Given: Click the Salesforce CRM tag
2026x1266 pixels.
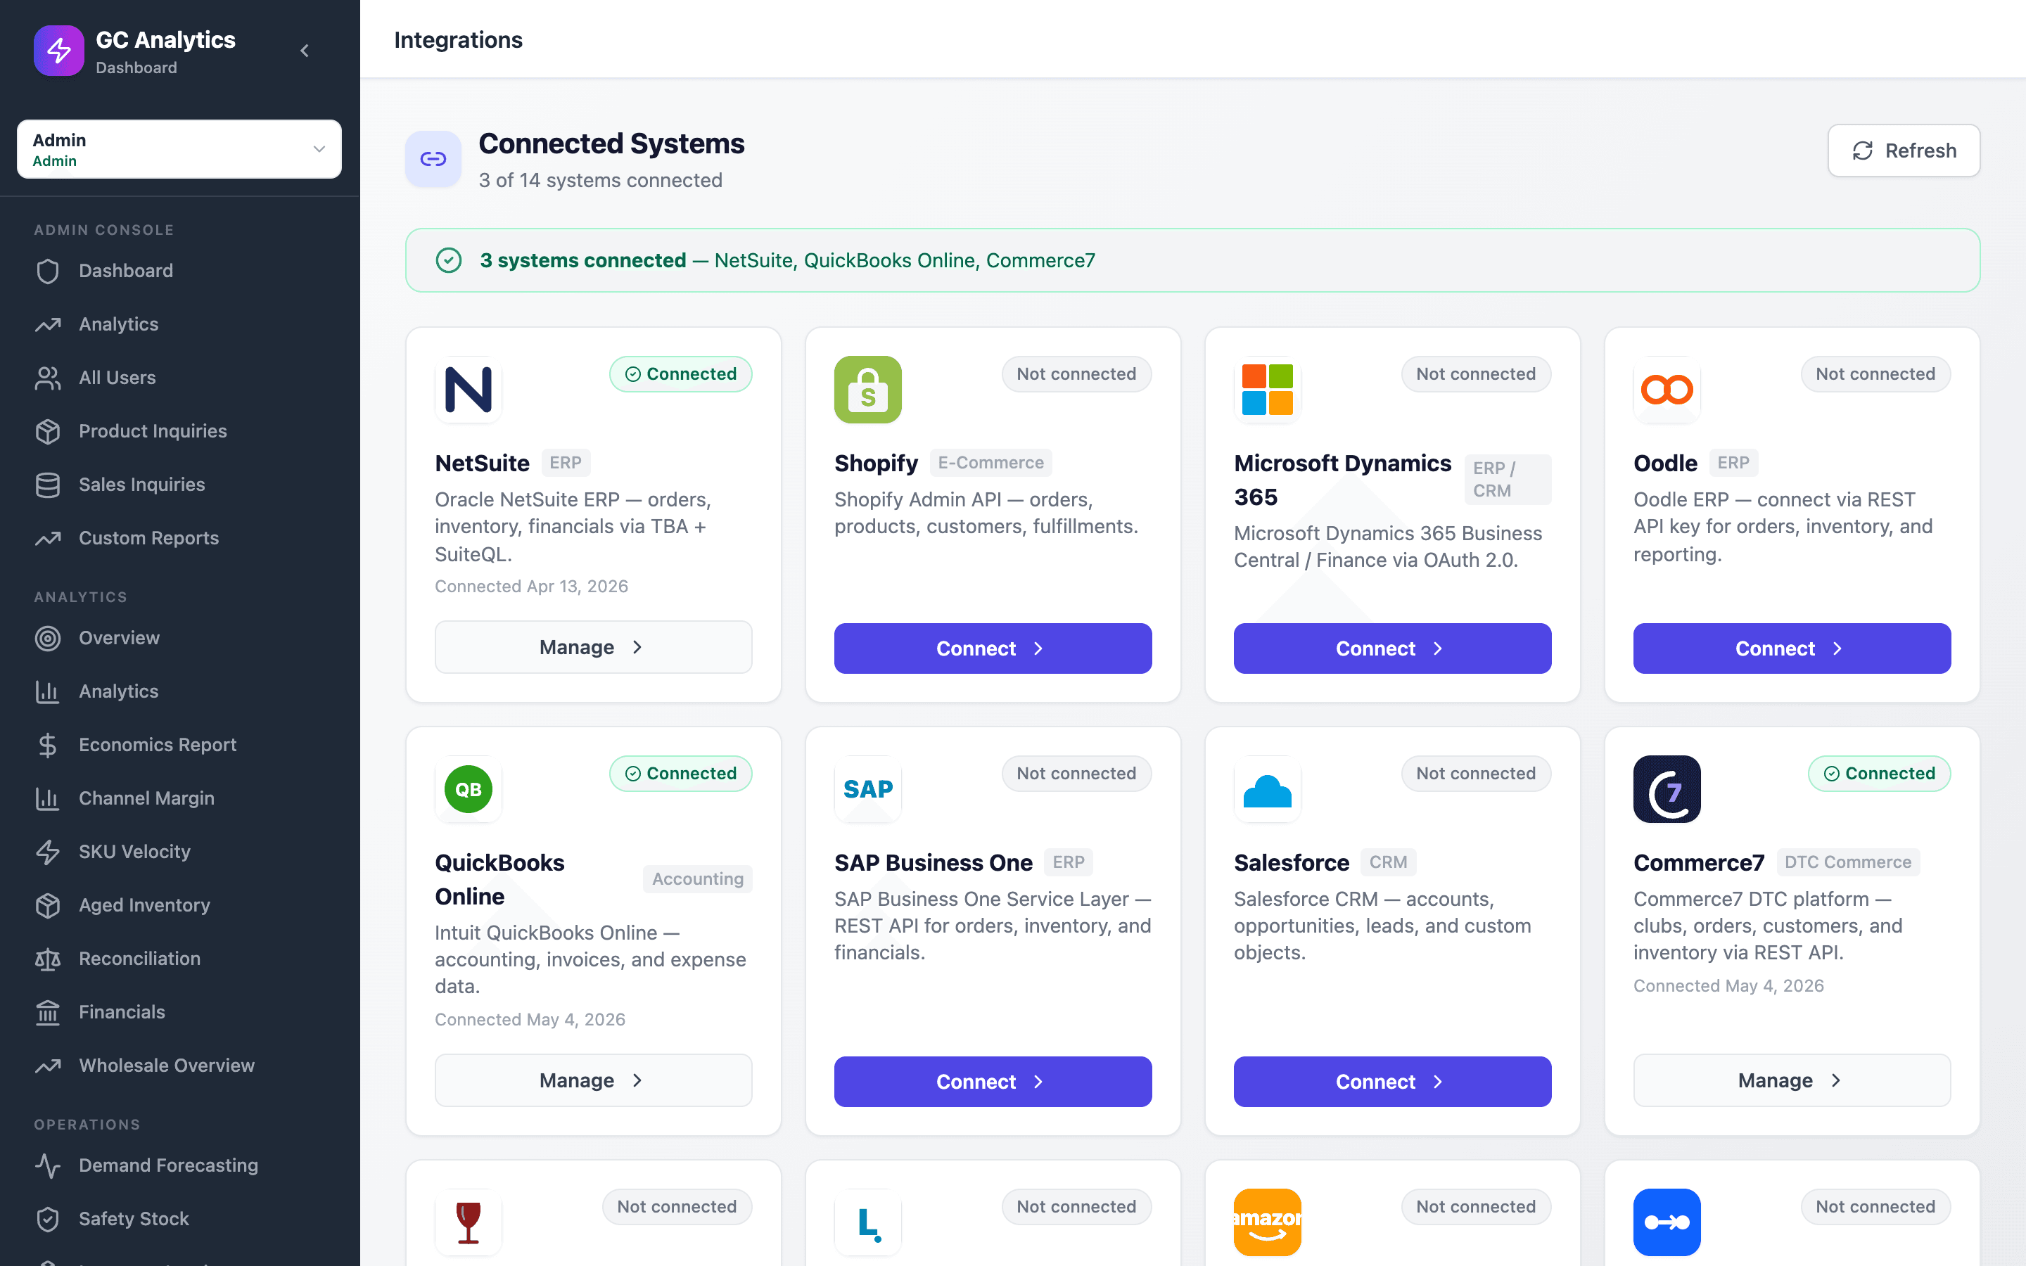Looking at the screenshot, I should click(x=1387, y=862).
